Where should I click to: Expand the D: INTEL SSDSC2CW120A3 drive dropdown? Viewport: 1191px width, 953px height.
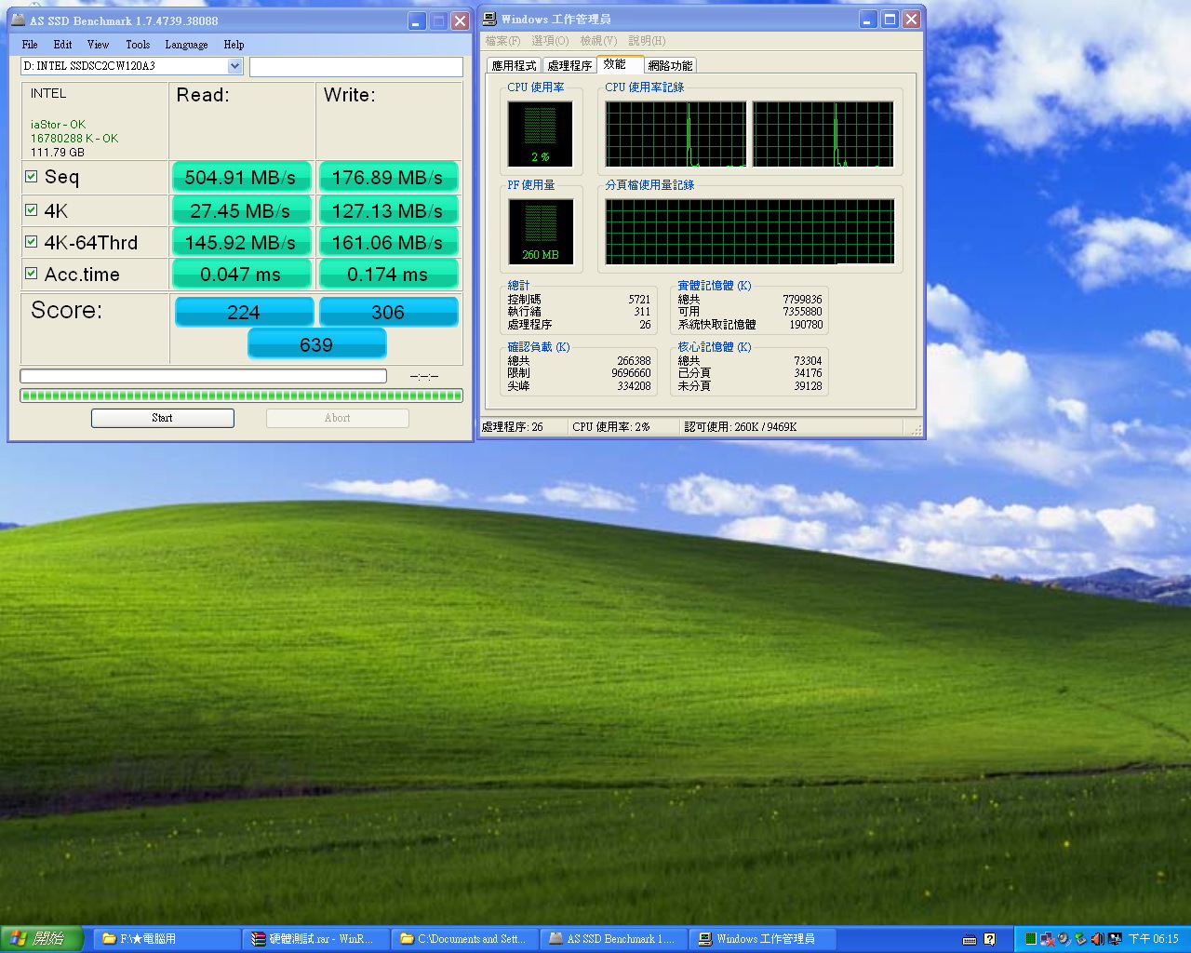[234, 66]
